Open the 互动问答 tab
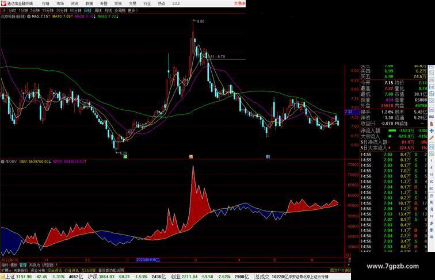Viewport: 435px width, 280px height. coord(89,270)
